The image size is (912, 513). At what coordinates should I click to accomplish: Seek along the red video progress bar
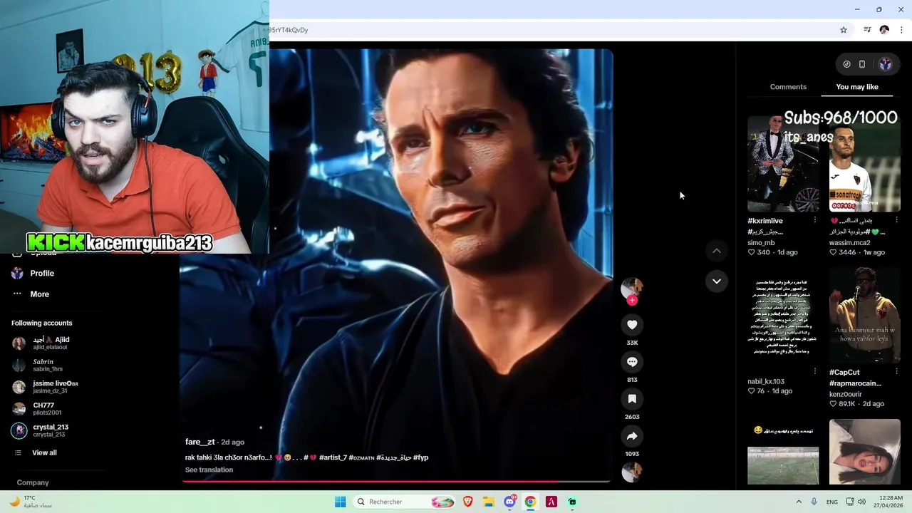(396, 482)
